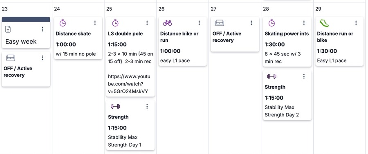Image resolution: width=368 pixels, height=154 pixels.
Task: Click the stopwatch icon on Distance skate
Action: pyautogui.click(x=63, y=23)
